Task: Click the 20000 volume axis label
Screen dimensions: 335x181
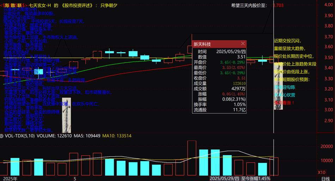Action: pyautogui.click(x=327, y=146)
